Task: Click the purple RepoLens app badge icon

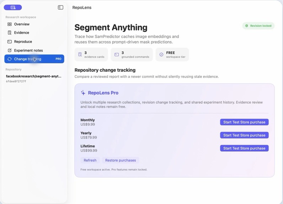Action: 13,7
